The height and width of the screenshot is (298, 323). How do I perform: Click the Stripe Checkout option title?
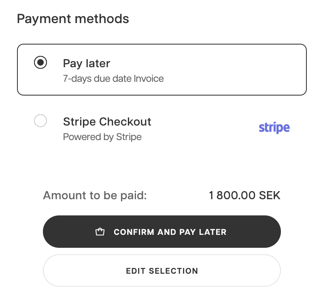107,121
